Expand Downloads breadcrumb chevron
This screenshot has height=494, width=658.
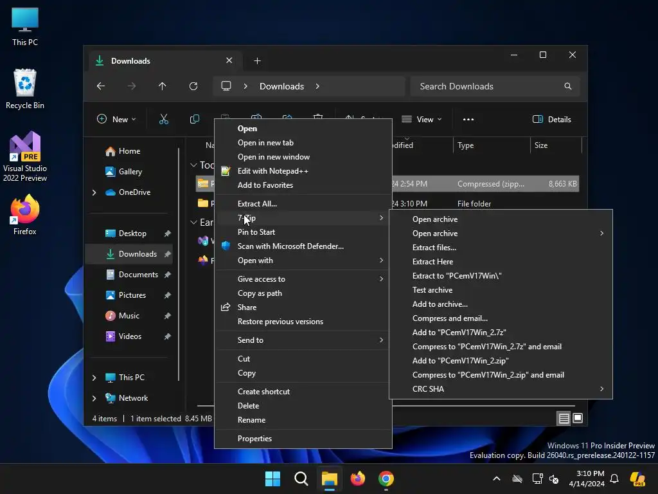tap(317, 86)
